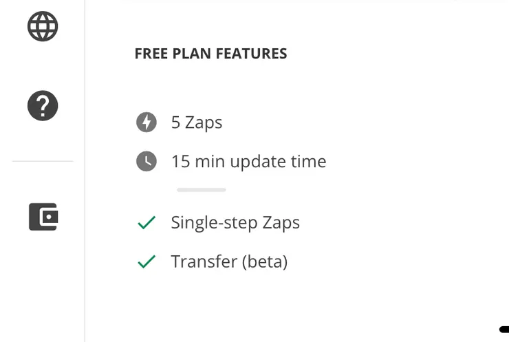
Task: Click the green check beside Single-step Zaps
Action: click(x=147, y=223)
